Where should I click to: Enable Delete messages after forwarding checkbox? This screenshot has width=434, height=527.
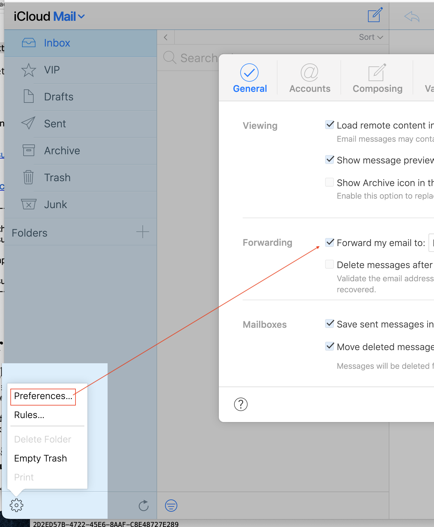(329, 264)
